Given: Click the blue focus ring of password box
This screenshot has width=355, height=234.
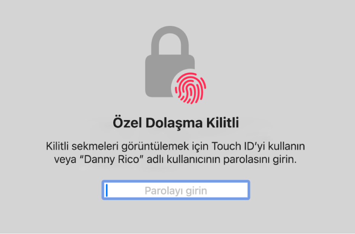Looking at the screenshot, I should [176, 181].
